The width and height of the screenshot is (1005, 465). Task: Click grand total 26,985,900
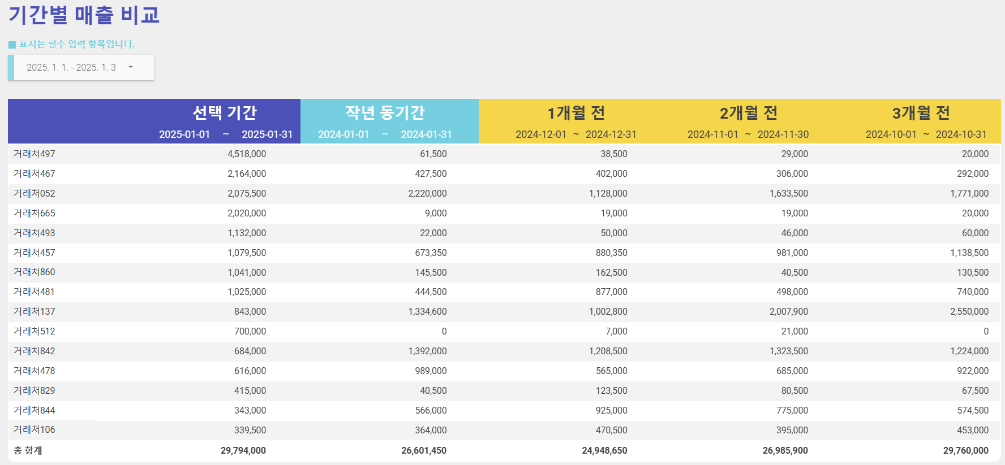(x=785, y=451)
